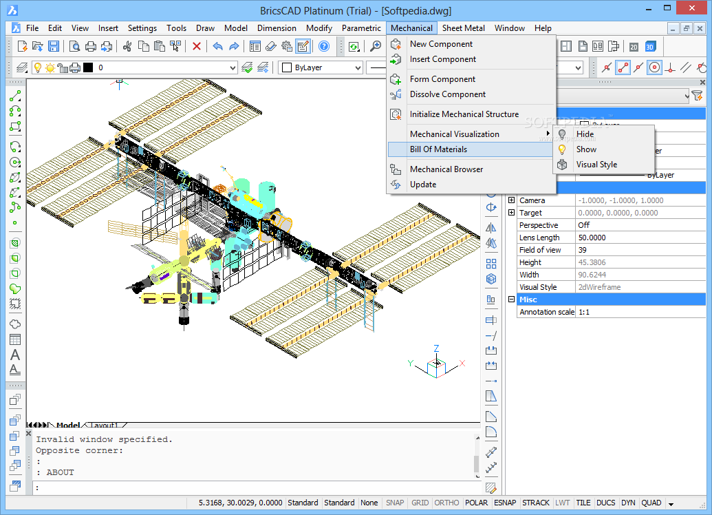Click the white ByLayer color swatch
712x515 pixels.
click(x=287, y=67)
